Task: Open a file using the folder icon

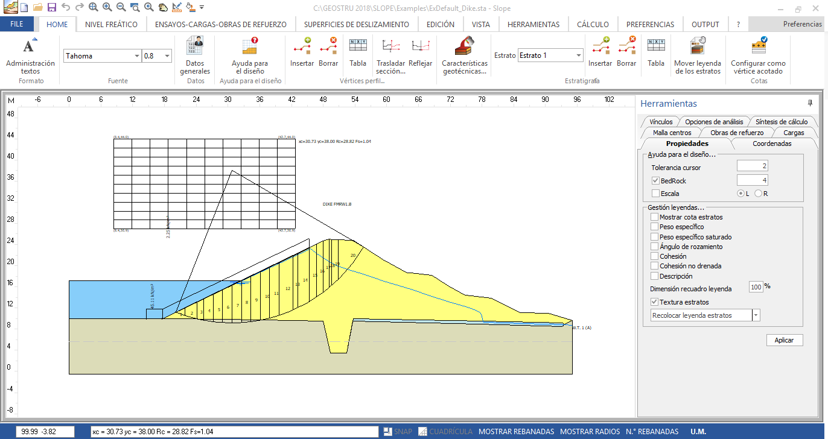Action: click(x=37, y=7)
